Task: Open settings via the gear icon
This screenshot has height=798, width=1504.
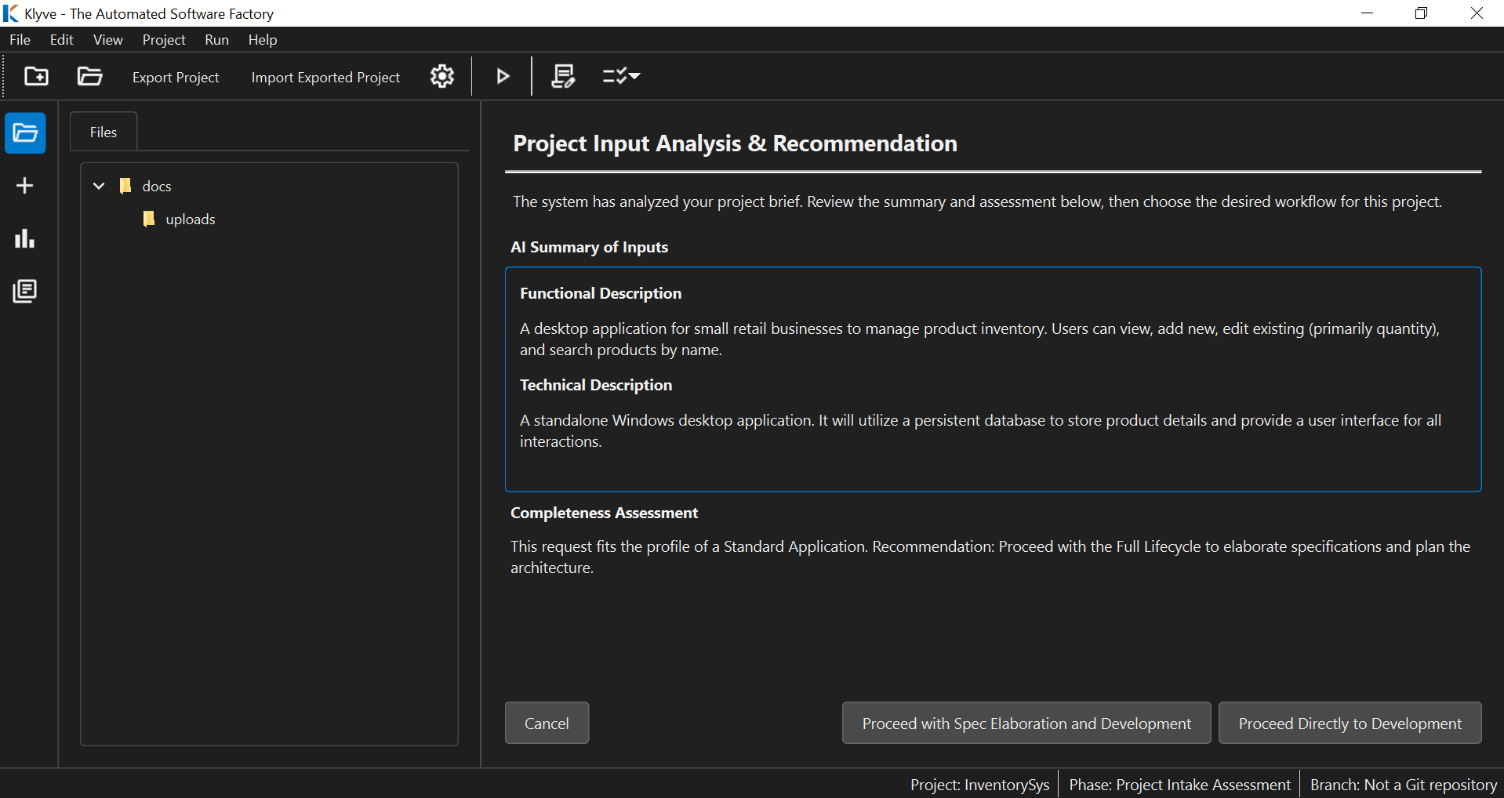Action: (442, 76)
